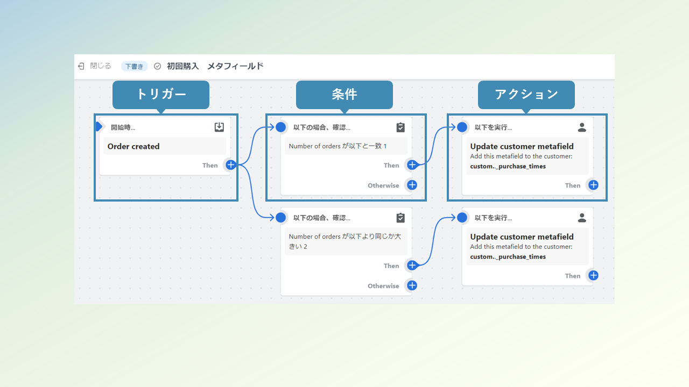Add Otherwise branch for first condition
Screen dimensions: 689x387
[x=412, y=185]
